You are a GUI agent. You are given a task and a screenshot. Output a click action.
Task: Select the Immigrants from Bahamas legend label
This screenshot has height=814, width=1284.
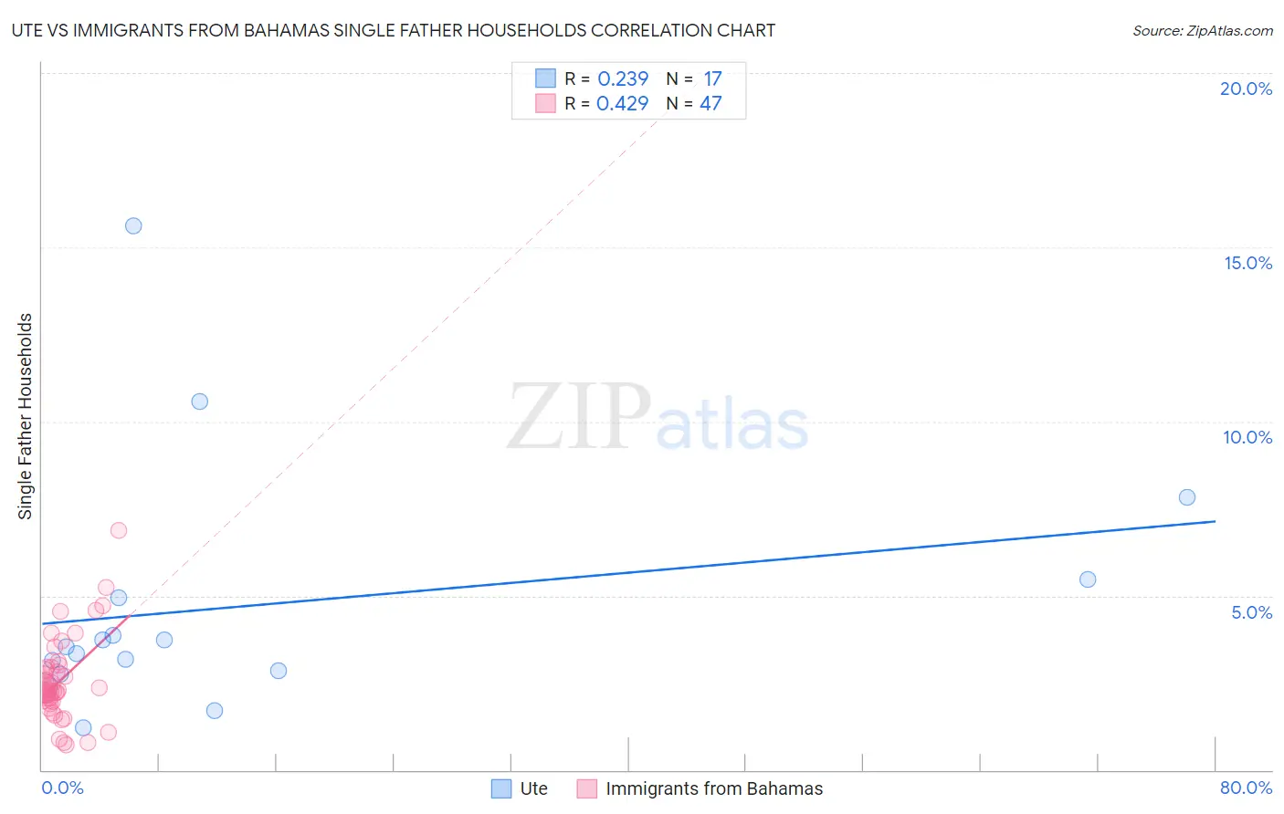(x=714, y=788)
